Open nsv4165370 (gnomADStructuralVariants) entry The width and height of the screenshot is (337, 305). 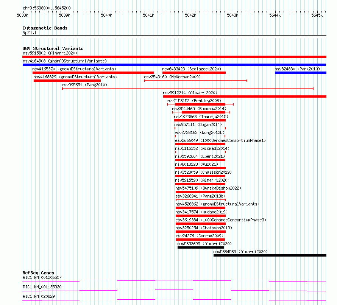pos(74,69)
